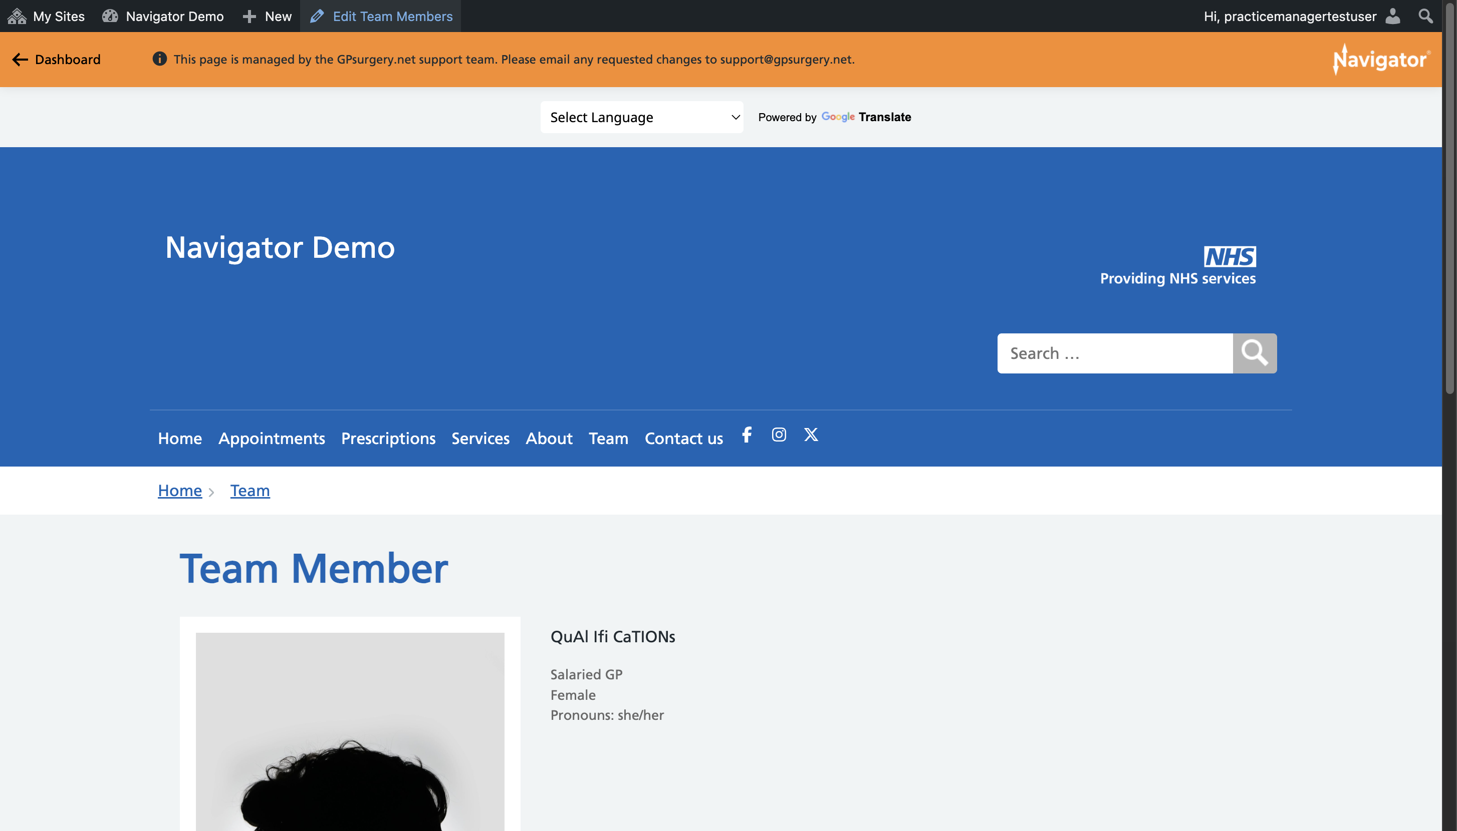Open the X (Twitter) social icon
The image size is (1457, 831).
click(811, 435)
